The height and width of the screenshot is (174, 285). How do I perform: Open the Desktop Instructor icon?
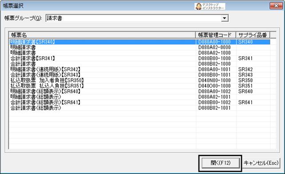(x=210, y=6)
